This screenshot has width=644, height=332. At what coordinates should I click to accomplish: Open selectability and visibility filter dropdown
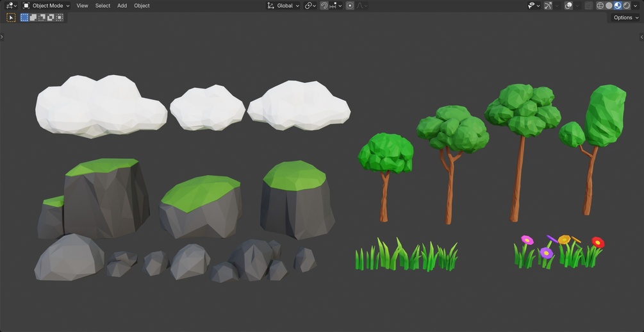(534, 6)
